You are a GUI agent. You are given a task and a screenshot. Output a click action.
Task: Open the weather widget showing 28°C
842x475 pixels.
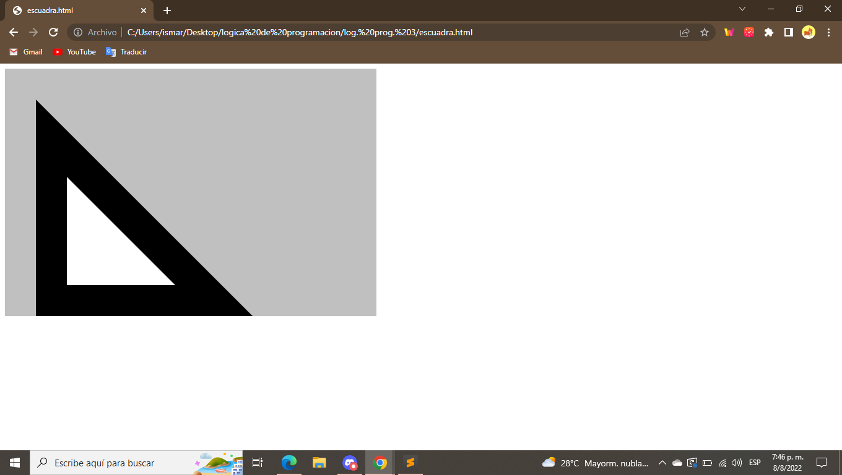click(x=595, y=463)
